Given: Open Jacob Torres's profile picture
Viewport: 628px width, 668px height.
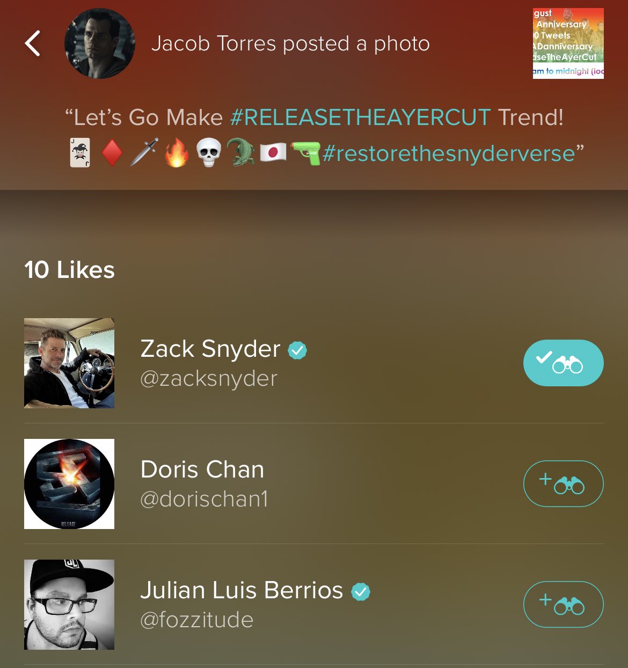Looking at the screenshot, I should [x=100, y=43].
